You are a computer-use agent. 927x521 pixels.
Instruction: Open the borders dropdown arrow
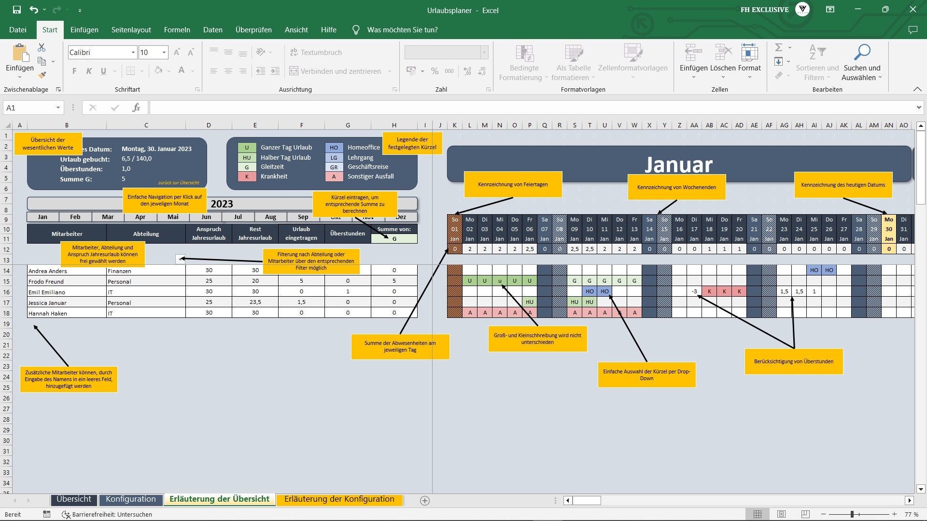pyautogui.click(x=141, y=71)
